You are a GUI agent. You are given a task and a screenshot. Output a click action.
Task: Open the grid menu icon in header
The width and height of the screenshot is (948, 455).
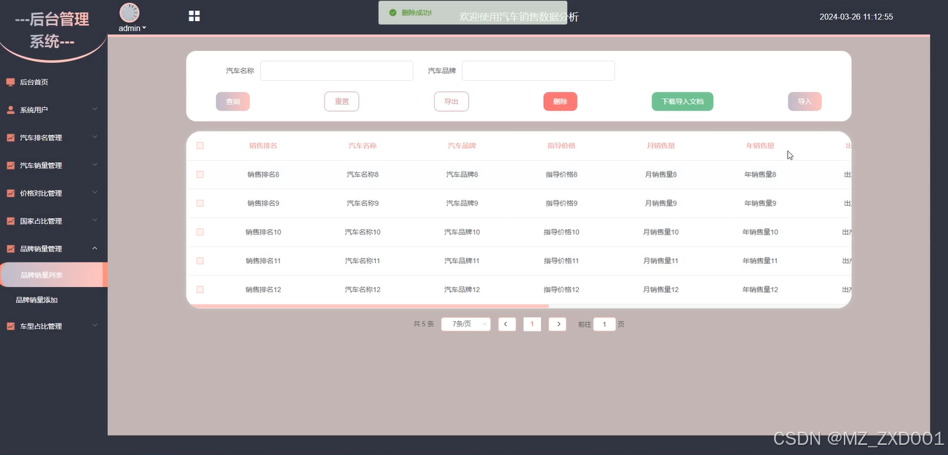194,16
